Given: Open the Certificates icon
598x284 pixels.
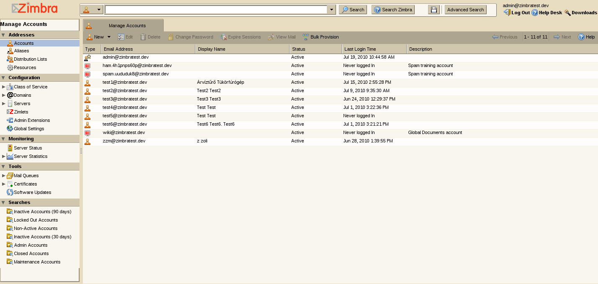Looking at the screenshot, I should 10,184.
